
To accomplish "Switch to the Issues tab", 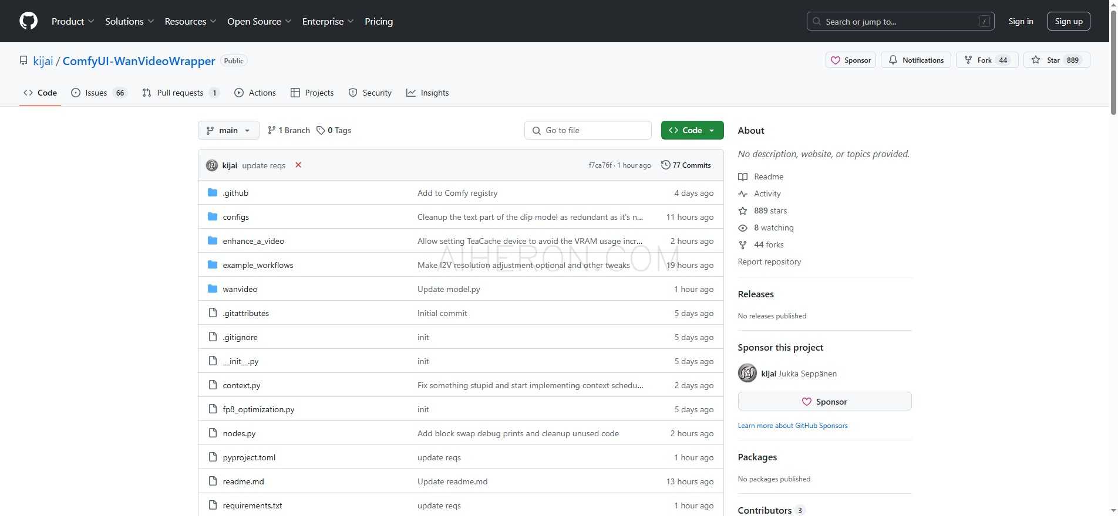I will pos(99,93).
